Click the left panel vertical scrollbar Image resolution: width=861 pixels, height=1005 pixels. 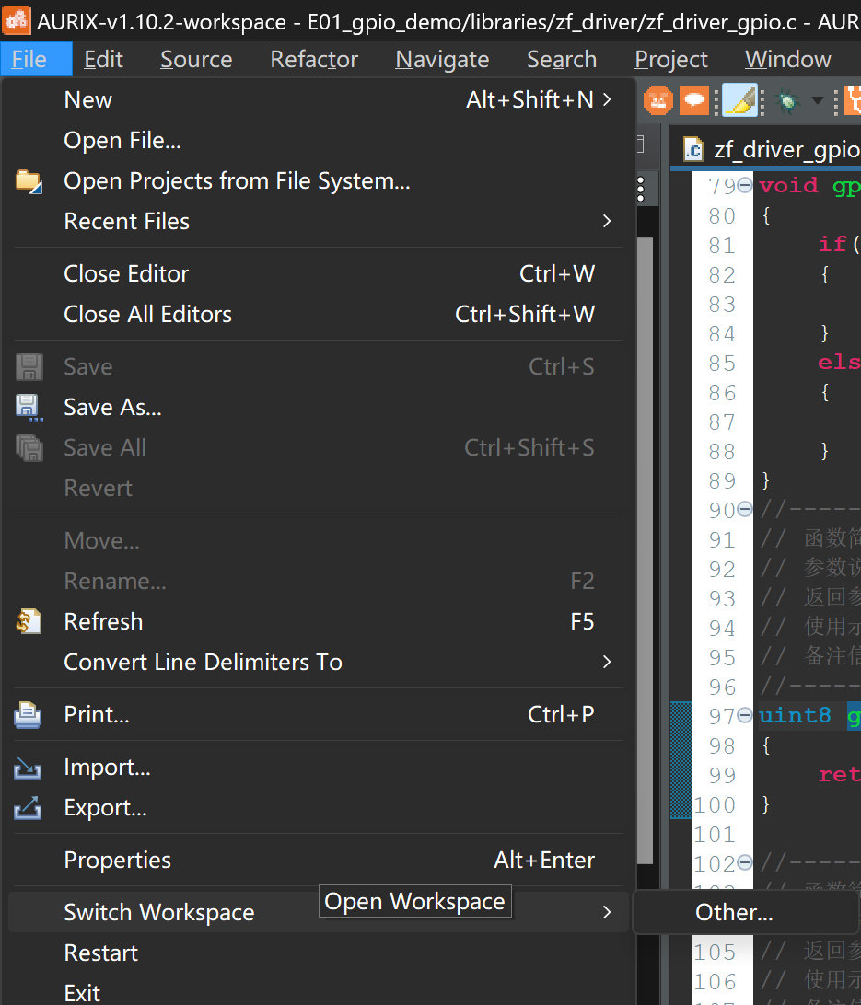point(646,551)
